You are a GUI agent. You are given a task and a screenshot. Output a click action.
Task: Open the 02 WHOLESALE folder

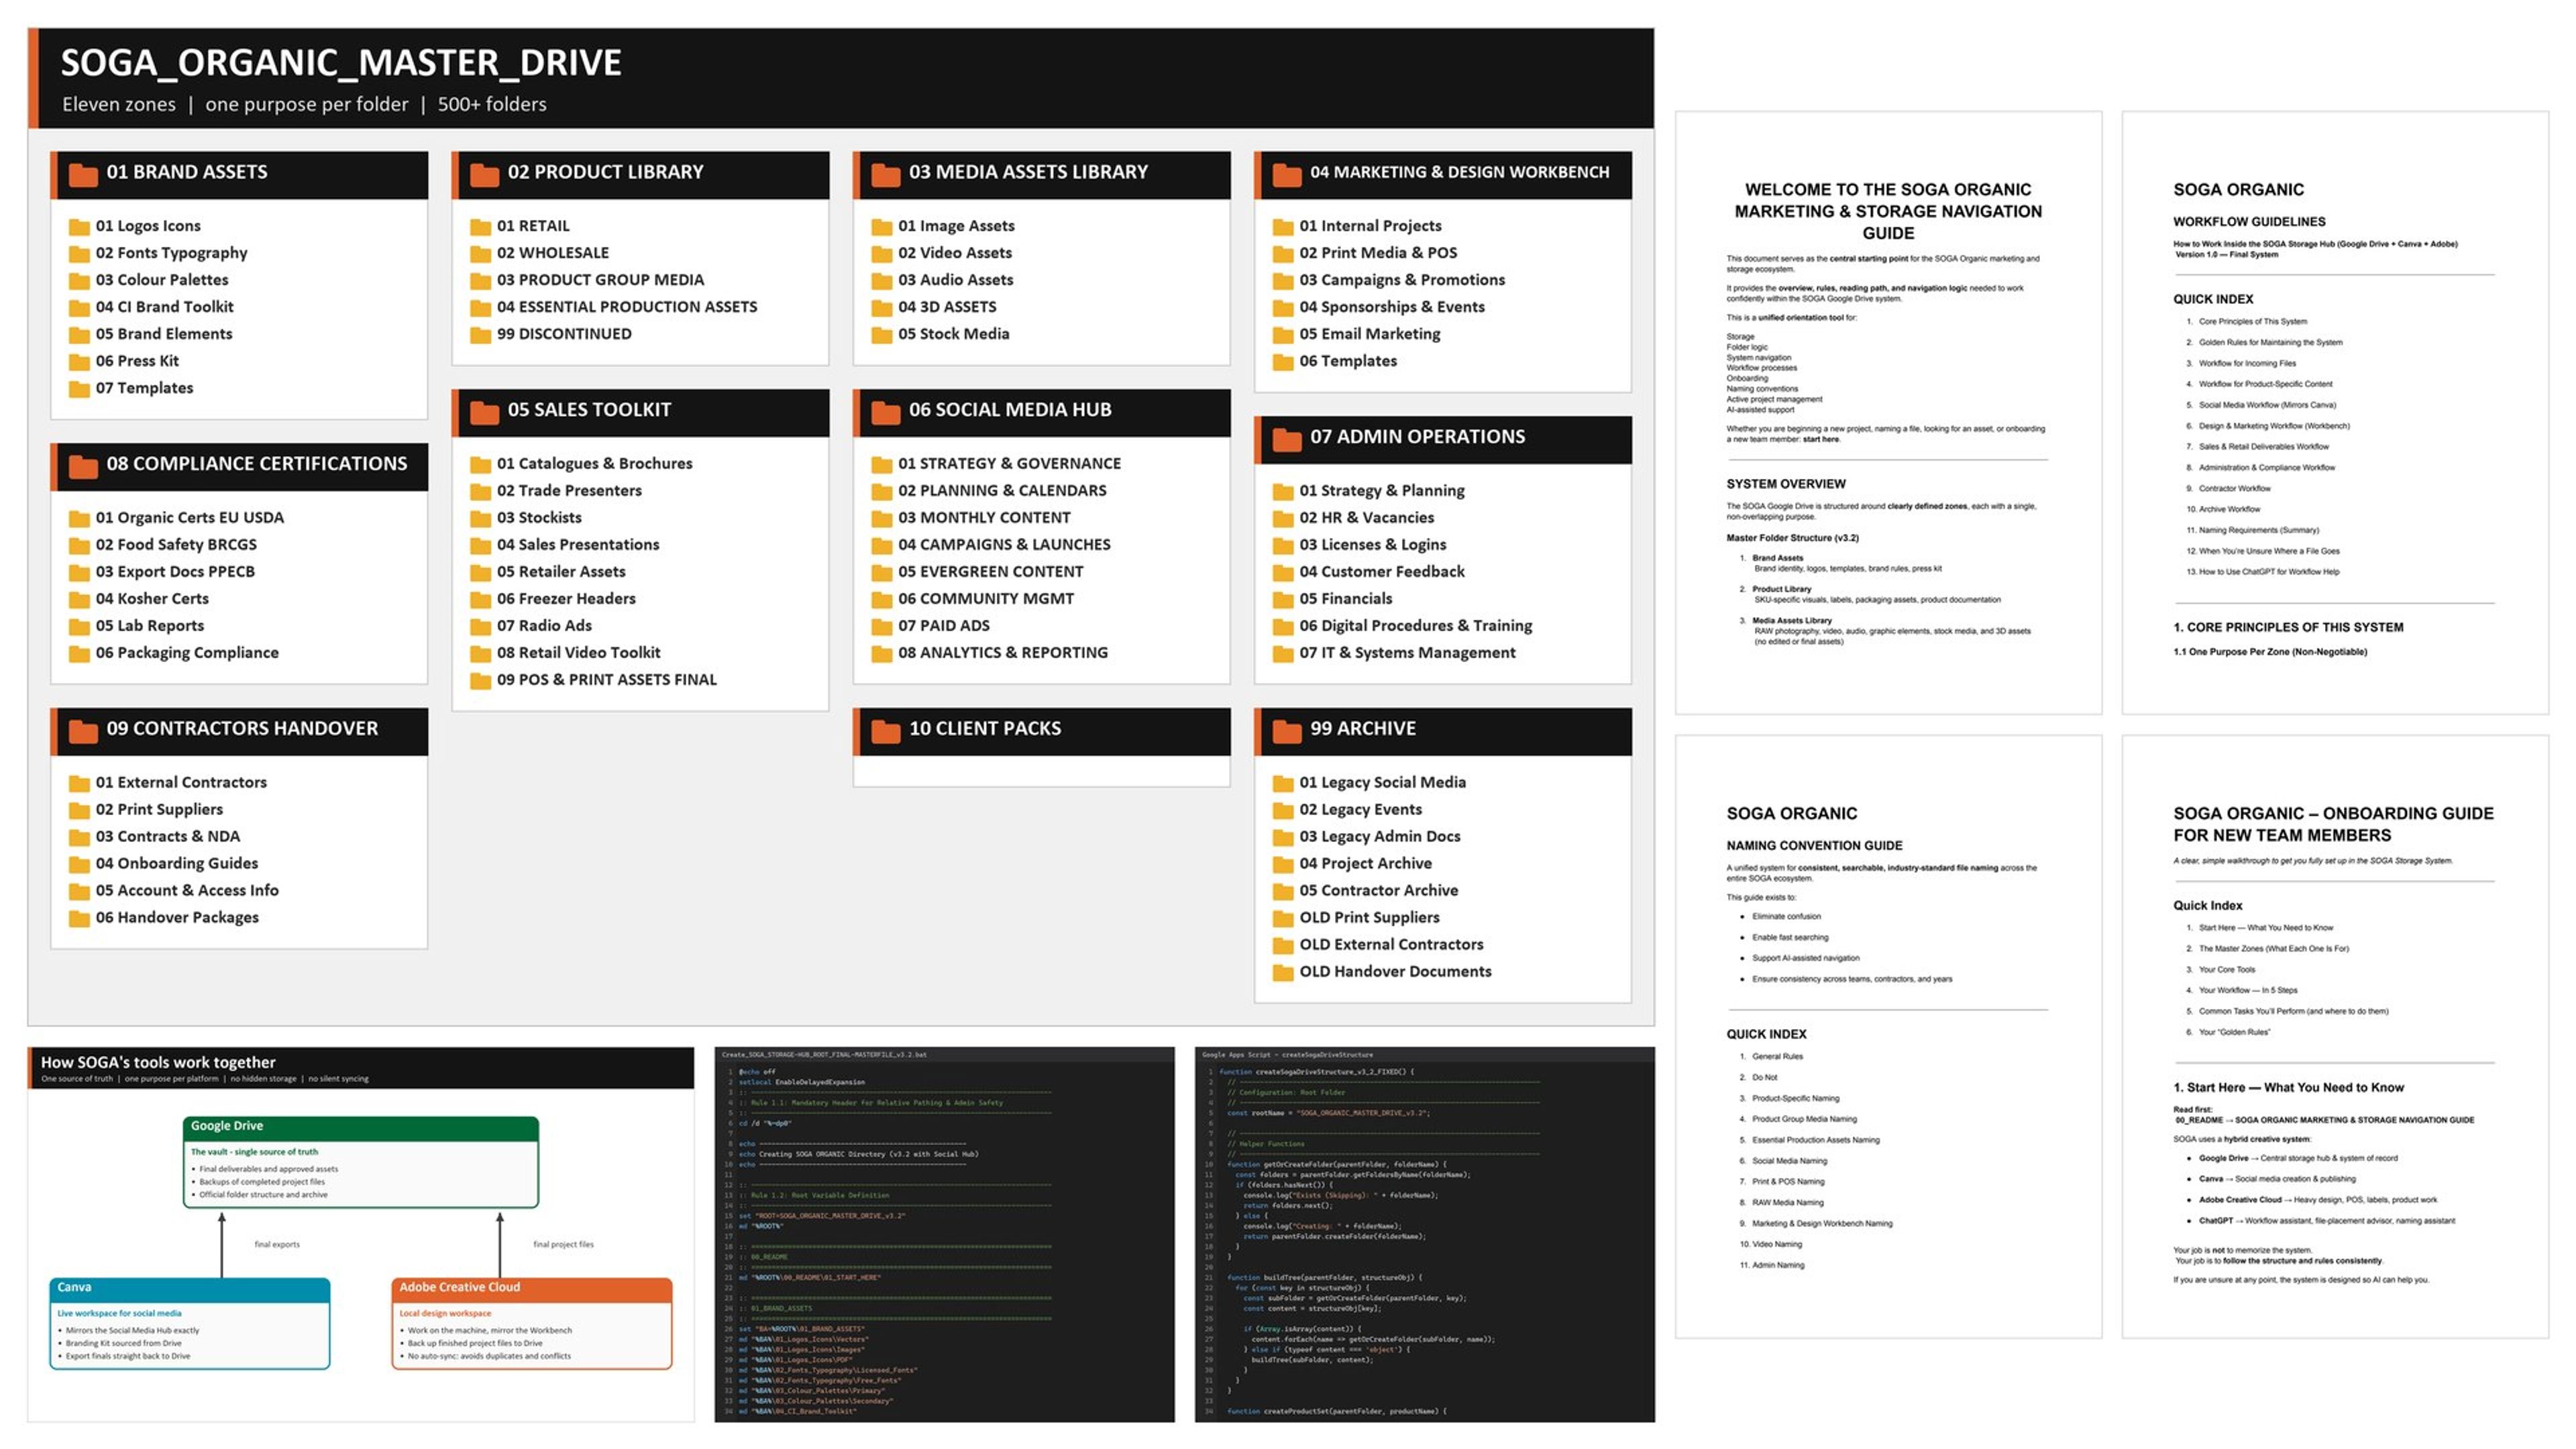539,253
